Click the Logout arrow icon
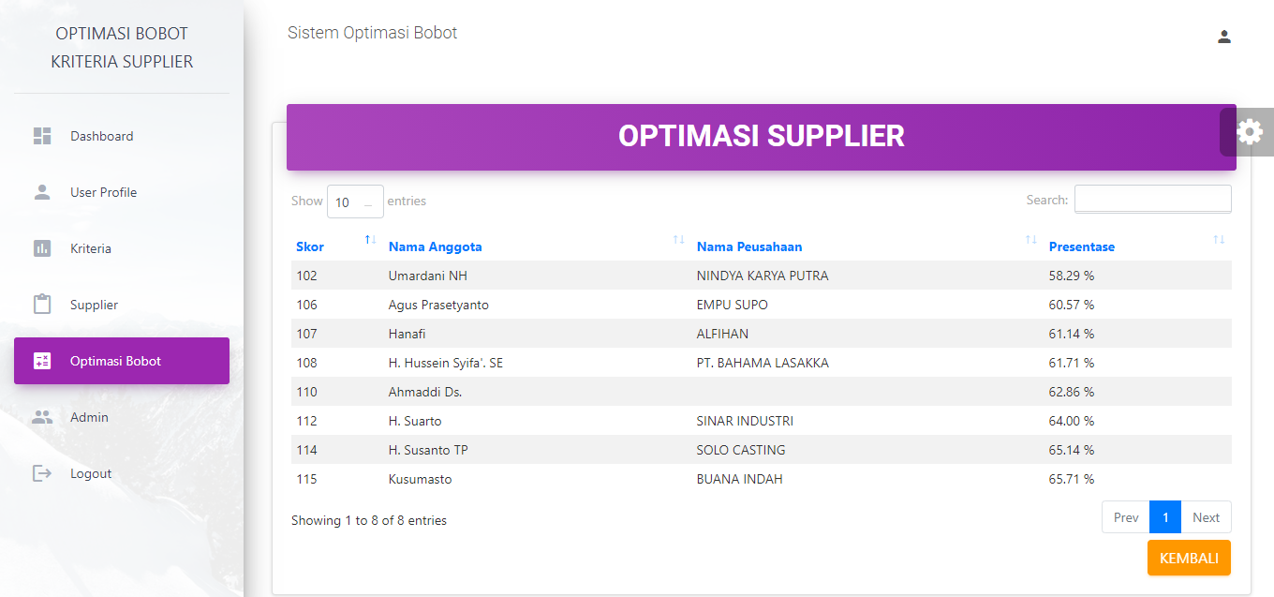This screenshot has width=1274, height=597. [42, 473]
